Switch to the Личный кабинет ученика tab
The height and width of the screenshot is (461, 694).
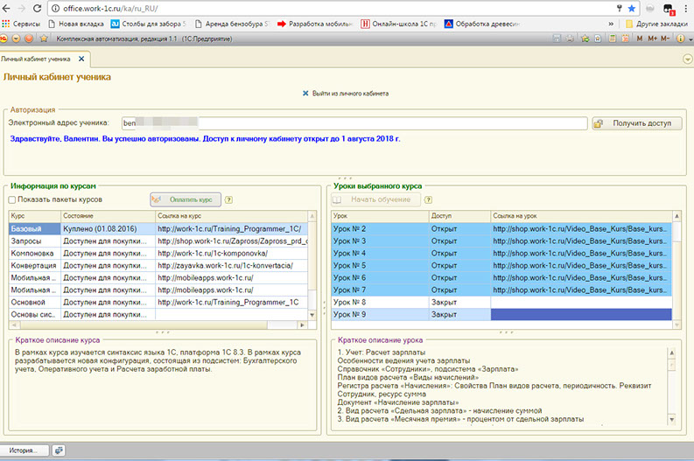tap(37, 59)
